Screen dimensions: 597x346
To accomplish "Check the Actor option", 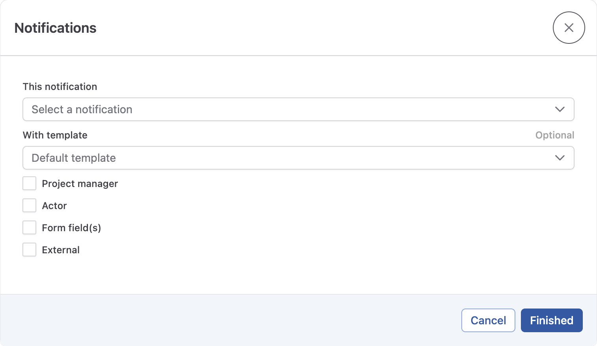I will click(29, 205).
